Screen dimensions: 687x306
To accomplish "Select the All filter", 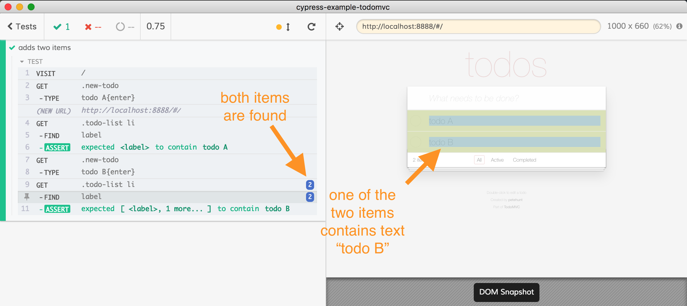I will 479,160.
